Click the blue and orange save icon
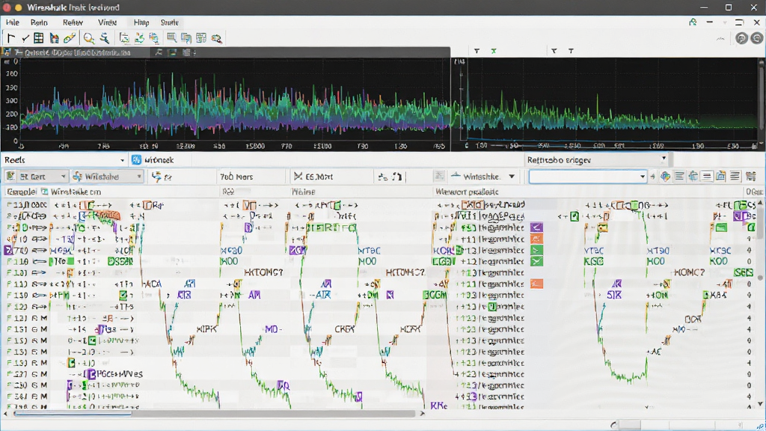 [x=54, y=38]
